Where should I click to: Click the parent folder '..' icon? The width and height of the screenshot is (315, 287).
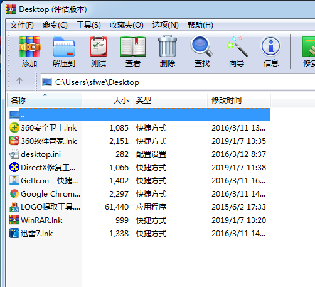(x=14, y=114)
